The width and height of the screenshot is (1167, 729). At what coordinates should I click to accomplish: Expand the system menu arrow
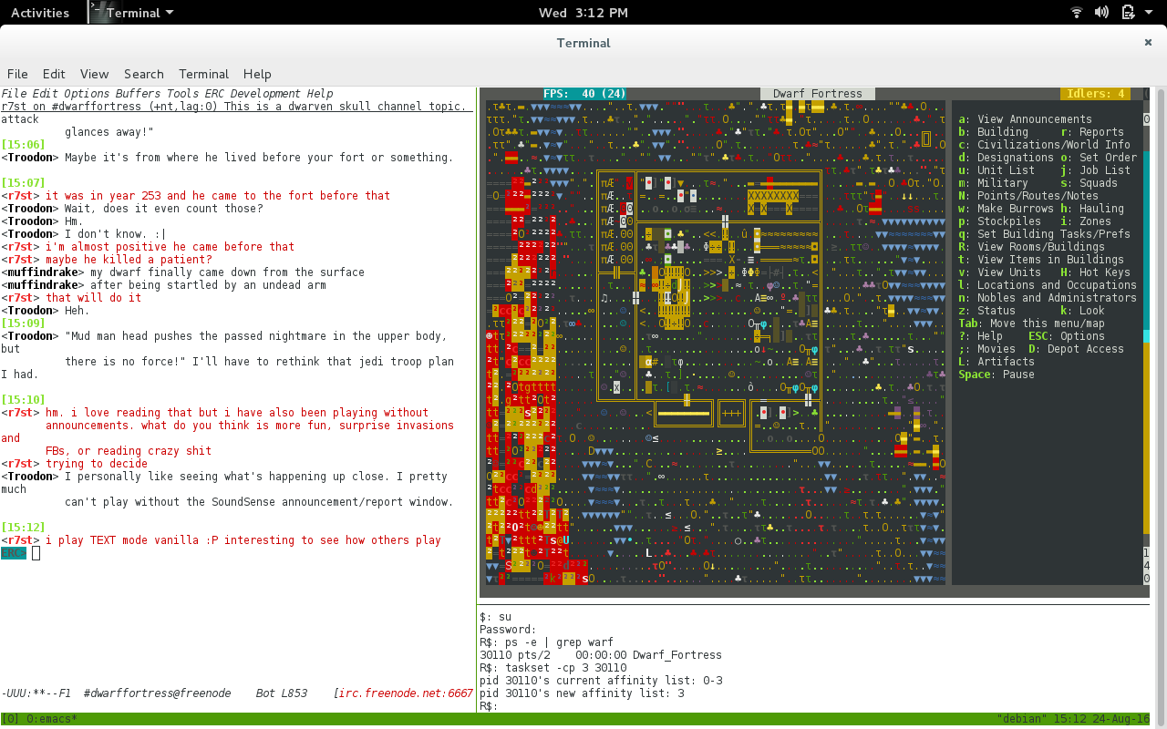[1149, 13]
